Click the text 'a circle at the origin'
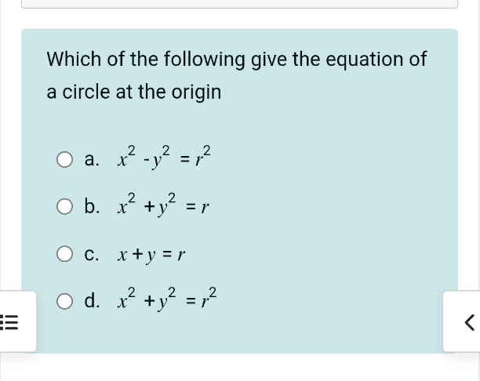The height and width of the screenshot is (381, 480). (134, 92)
